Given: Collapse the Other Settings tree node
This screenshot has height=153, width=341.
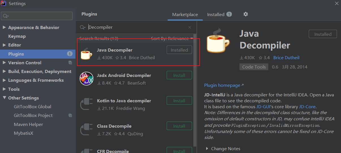Looking at the screenshot, I should [x=4, y=98].
